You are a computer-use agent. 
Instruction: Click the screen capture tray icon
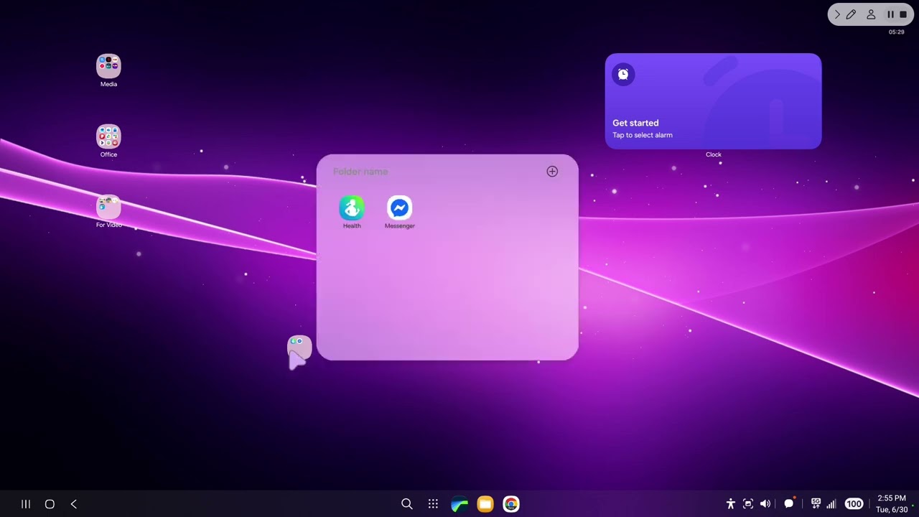(748, 504)
